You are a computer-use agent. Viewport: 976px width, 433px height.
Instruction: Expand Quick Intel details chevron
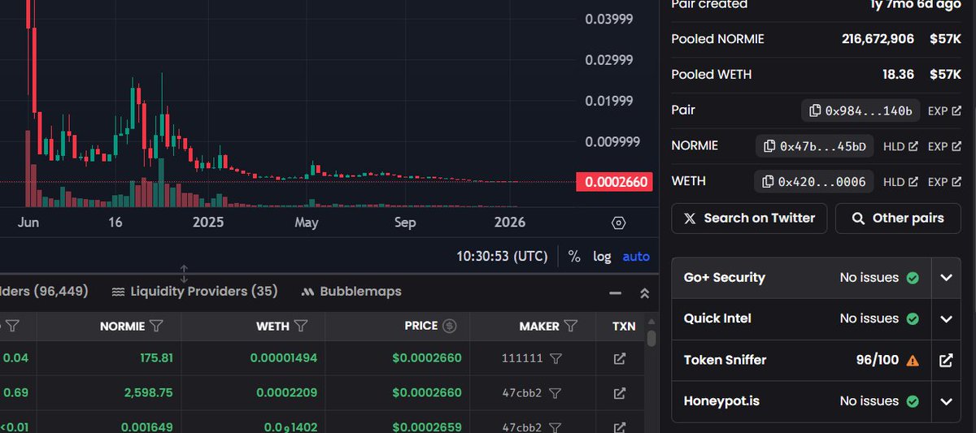pyautogui.click(x=946, y=318)
